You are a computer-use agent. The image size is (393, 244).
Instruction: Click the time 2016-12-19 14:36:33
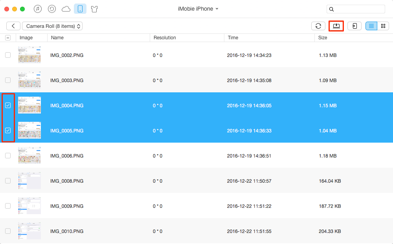[249, 131]
